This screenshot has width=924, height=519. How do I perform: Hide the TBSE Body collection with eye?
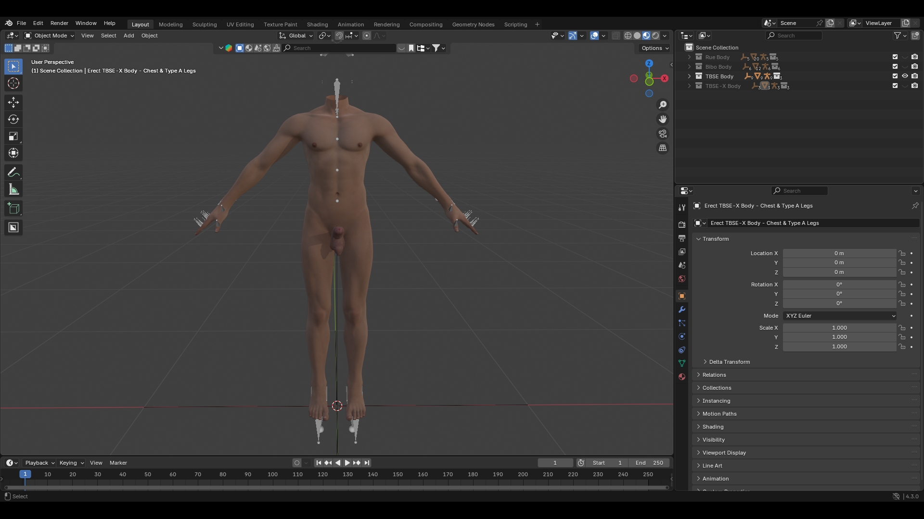click(905, 76)
